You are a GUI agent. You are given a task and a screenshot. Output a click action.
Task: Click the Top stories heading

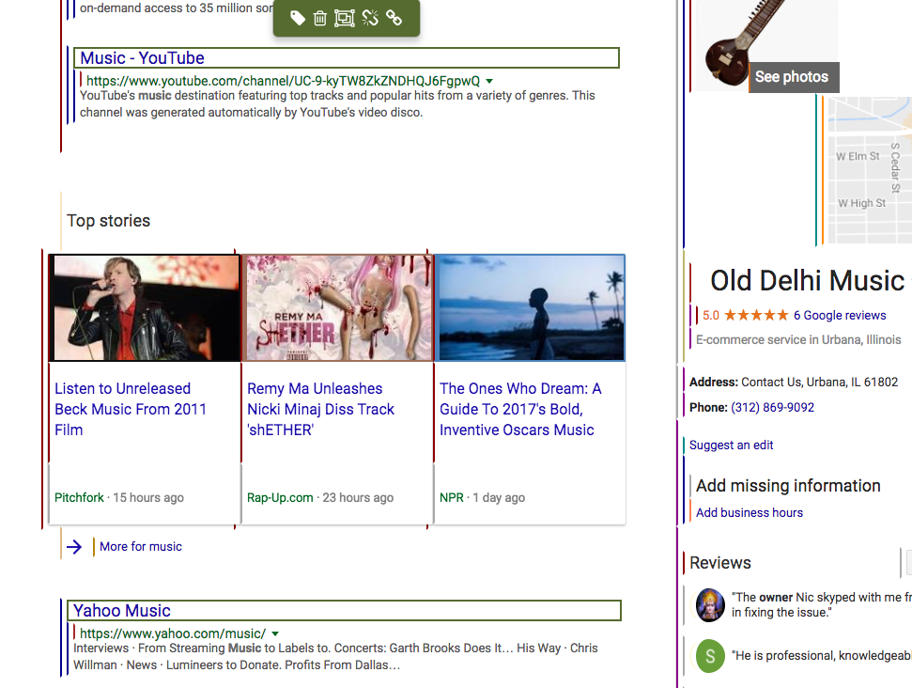coord(109,221)
